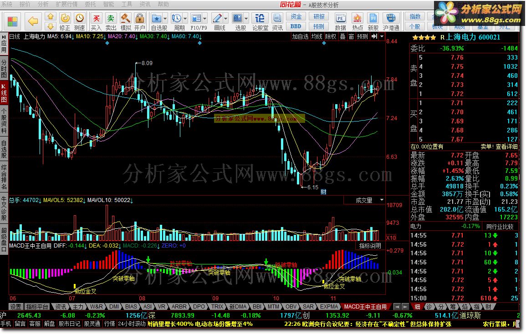Open the 报价 menu

point(25,4)
